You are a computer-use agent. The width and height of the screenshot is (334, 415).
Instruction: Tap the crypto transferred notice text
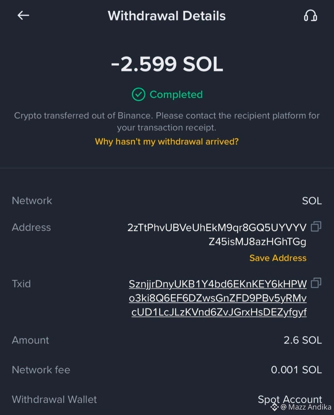(167, 122)
